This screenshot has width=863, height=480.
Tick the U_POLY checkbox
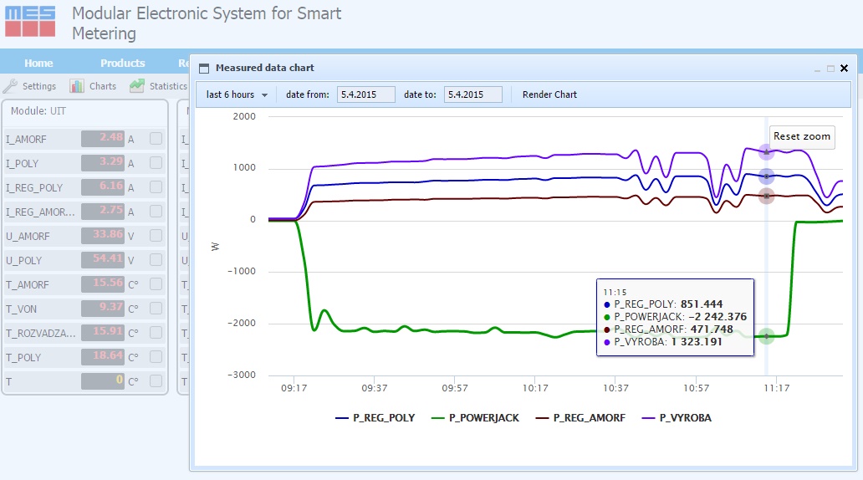(156, 260)
